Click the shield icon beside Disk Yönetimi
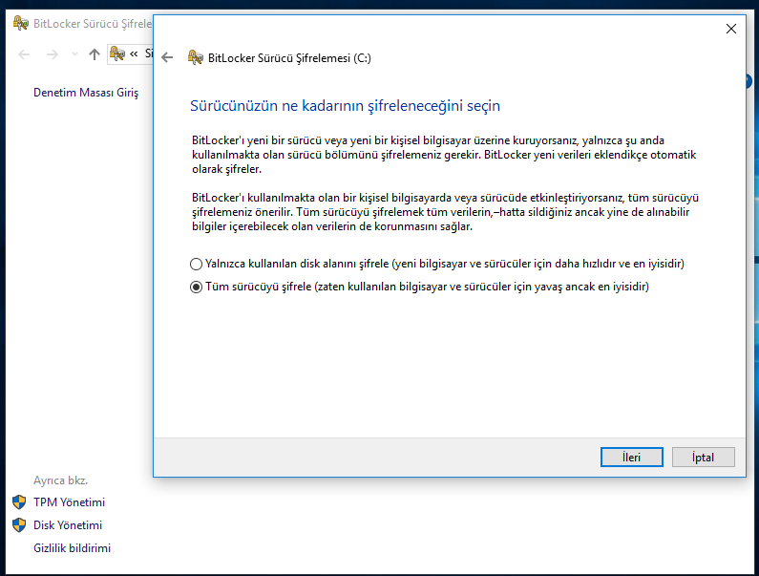759x576 pixels. [19, 525]
